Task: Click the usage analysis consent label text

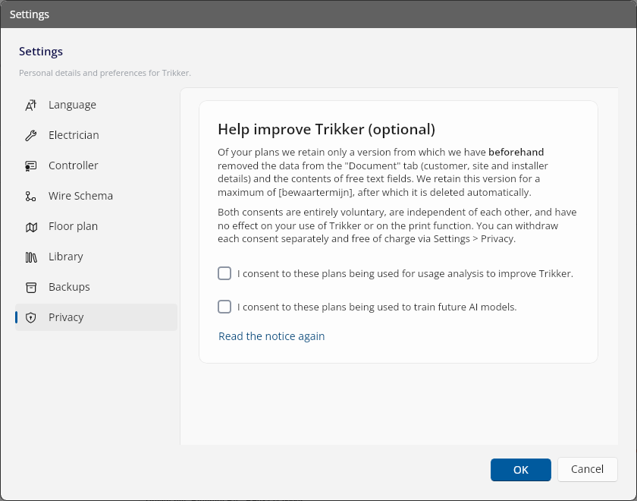Action: click(405, 274)
